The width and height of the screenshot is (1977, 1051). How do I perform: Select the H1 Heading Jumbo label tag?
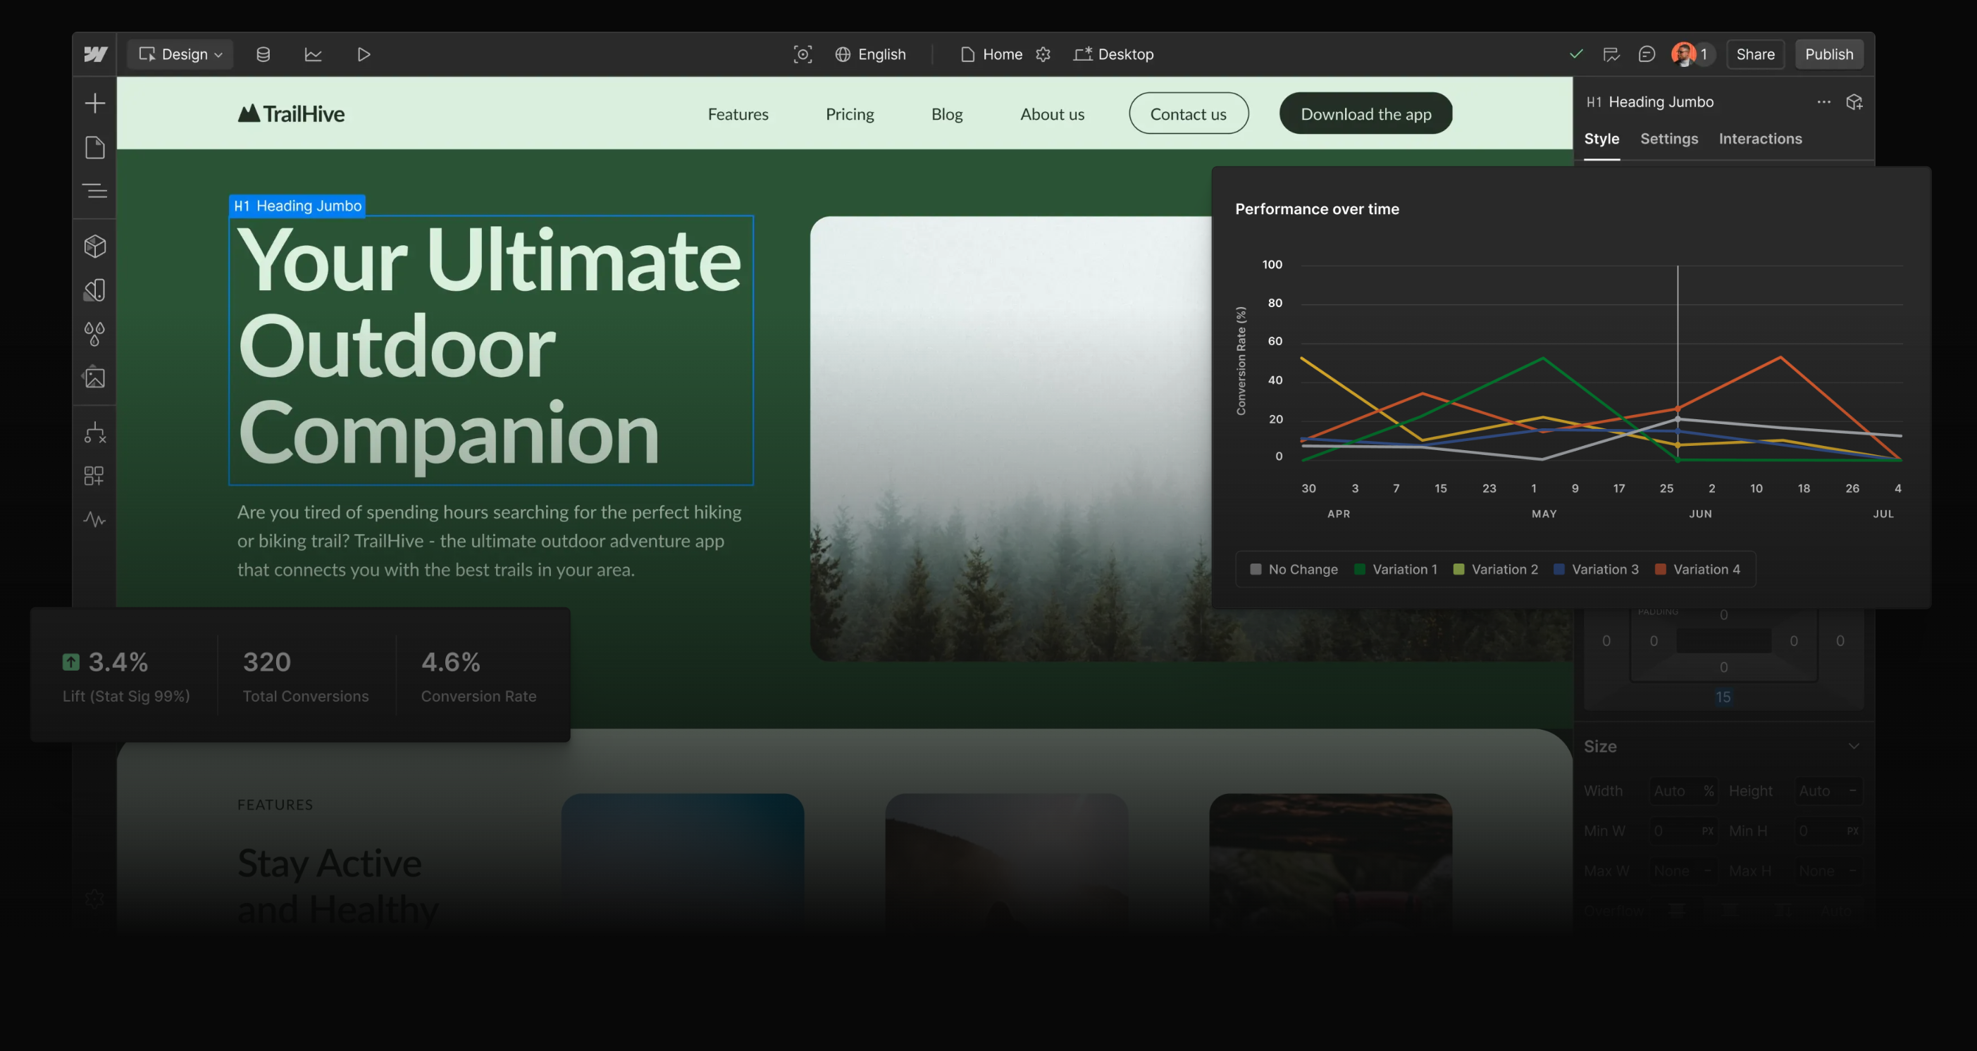tap(298, 206)
